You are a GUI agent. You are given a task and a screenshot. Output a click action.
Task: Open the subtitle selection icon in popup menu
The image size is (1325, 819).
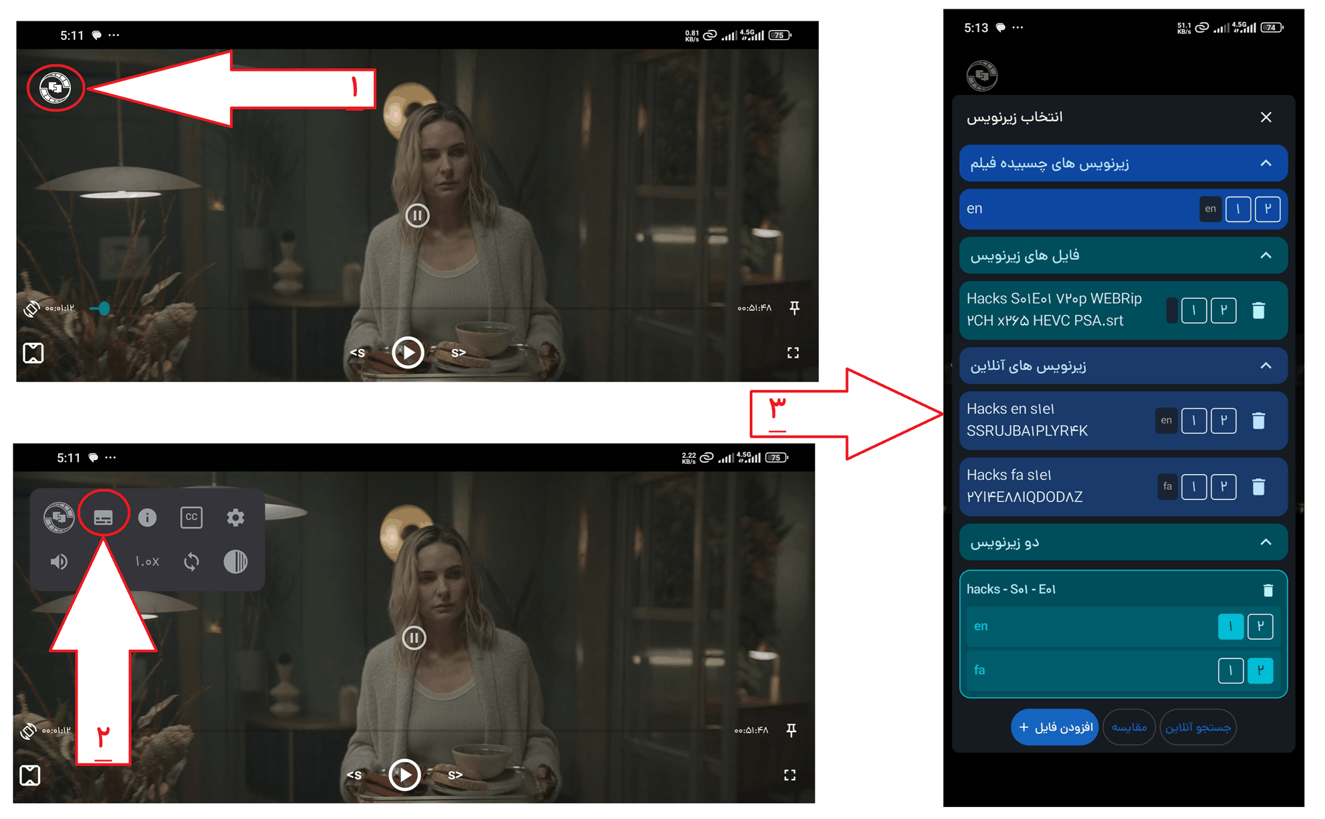point(103,517)
